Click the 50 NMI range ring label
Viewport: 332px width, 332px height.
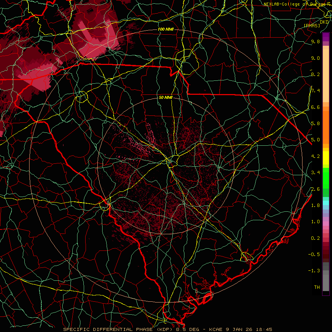pos(166,98)
